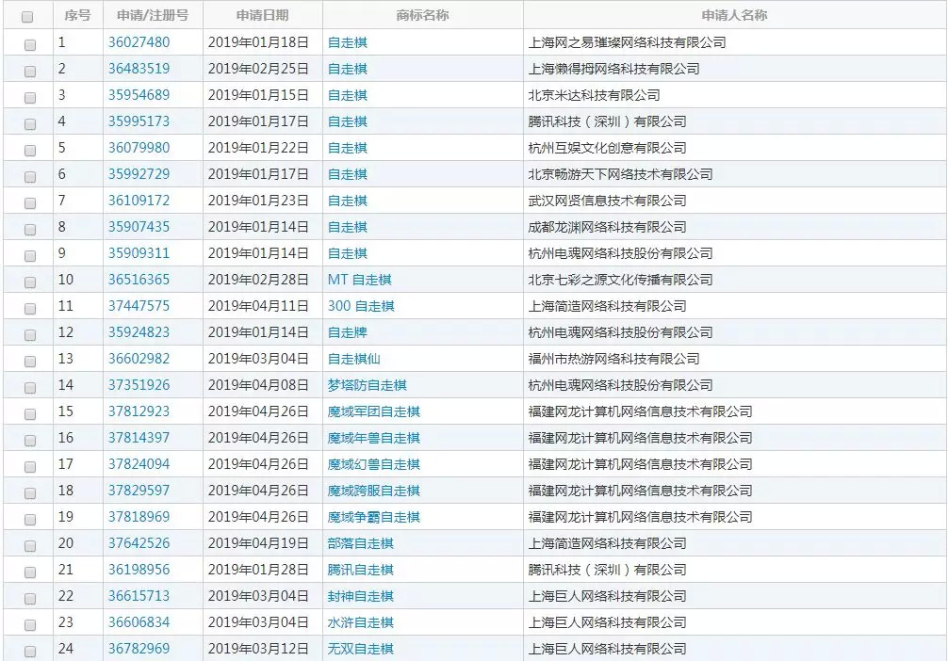Select applicant 杭州互娱文化创意有限公司
Image resolution: width=948 pixels, height=661 pixels.
608,148
